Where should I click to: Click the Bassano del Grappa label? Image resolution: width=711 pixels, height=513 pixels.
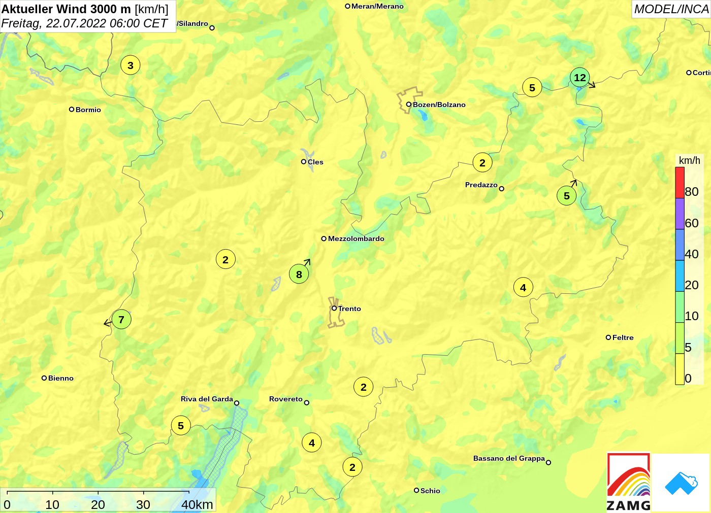click(509, 458)
